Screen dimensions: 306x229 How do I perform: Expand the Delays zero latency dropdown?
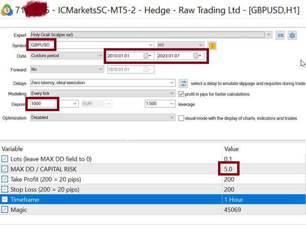tap(172, 83)
